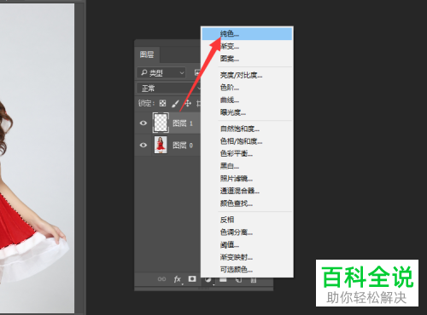Select 色彩平衡 (Color Balance) adjustment
This screenshot has height=315, width=427.
pyautogui.click(x=247, y=153)
